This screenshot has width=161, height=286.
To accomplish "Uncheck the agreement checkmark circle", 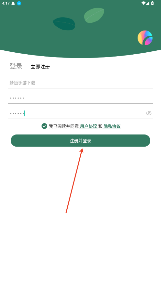I will click(44, 126).
